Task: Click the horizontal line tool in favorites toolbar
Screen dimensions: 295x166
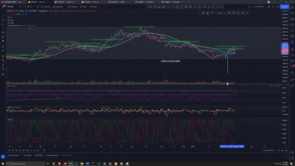Action: 168,7
